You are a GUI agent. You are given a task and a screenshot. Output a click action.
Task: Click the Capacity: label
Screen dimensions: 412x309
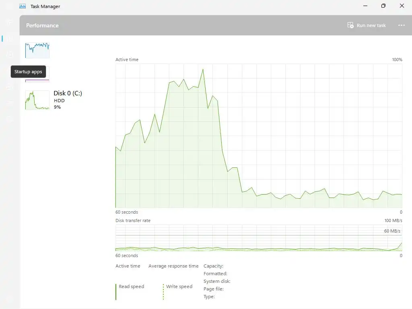(x=213, y=266)
